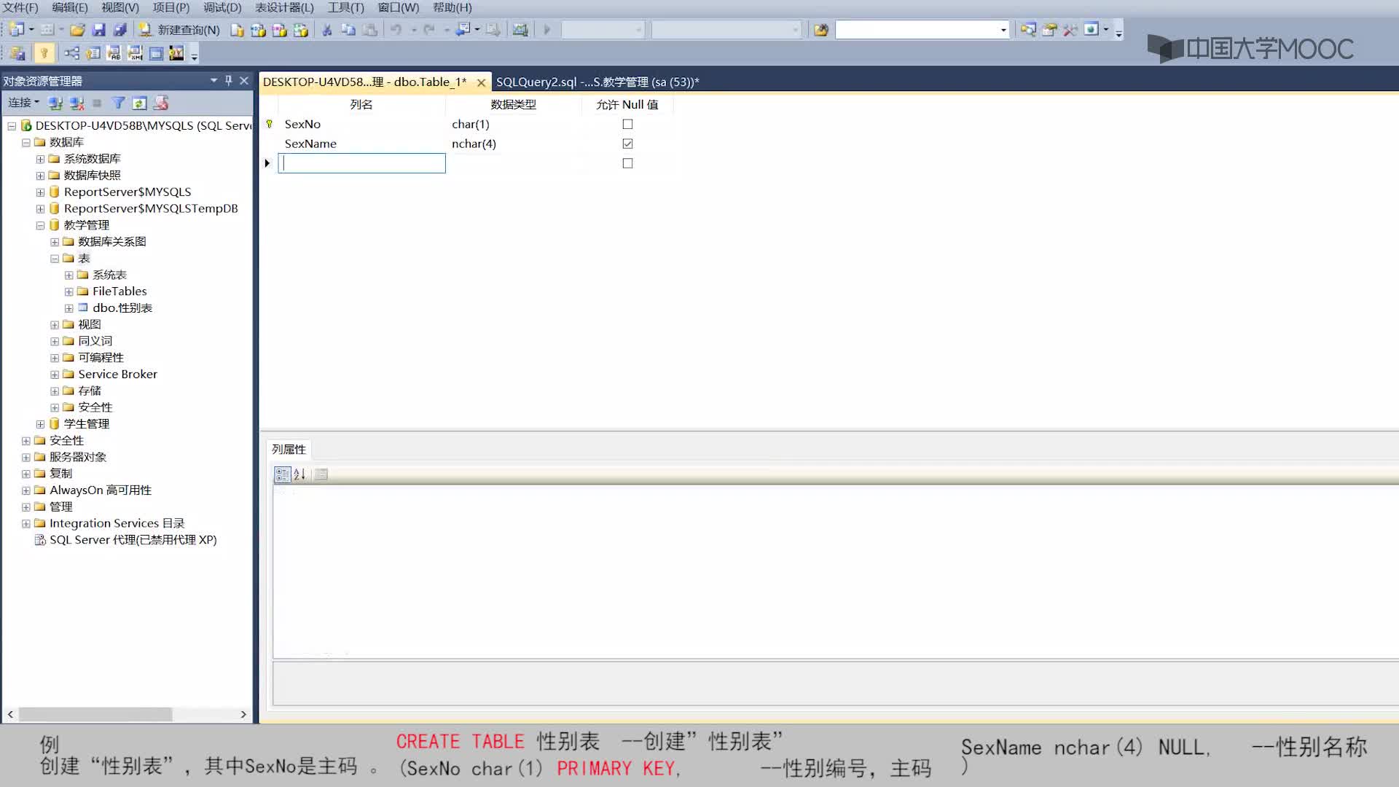Open the 工具(T) menu
Viewport: 1399px width, 787px height.
(345, 7)
